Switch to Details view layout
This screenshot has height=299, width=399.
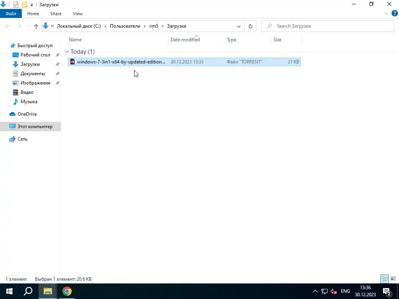(x=385, y=279)
